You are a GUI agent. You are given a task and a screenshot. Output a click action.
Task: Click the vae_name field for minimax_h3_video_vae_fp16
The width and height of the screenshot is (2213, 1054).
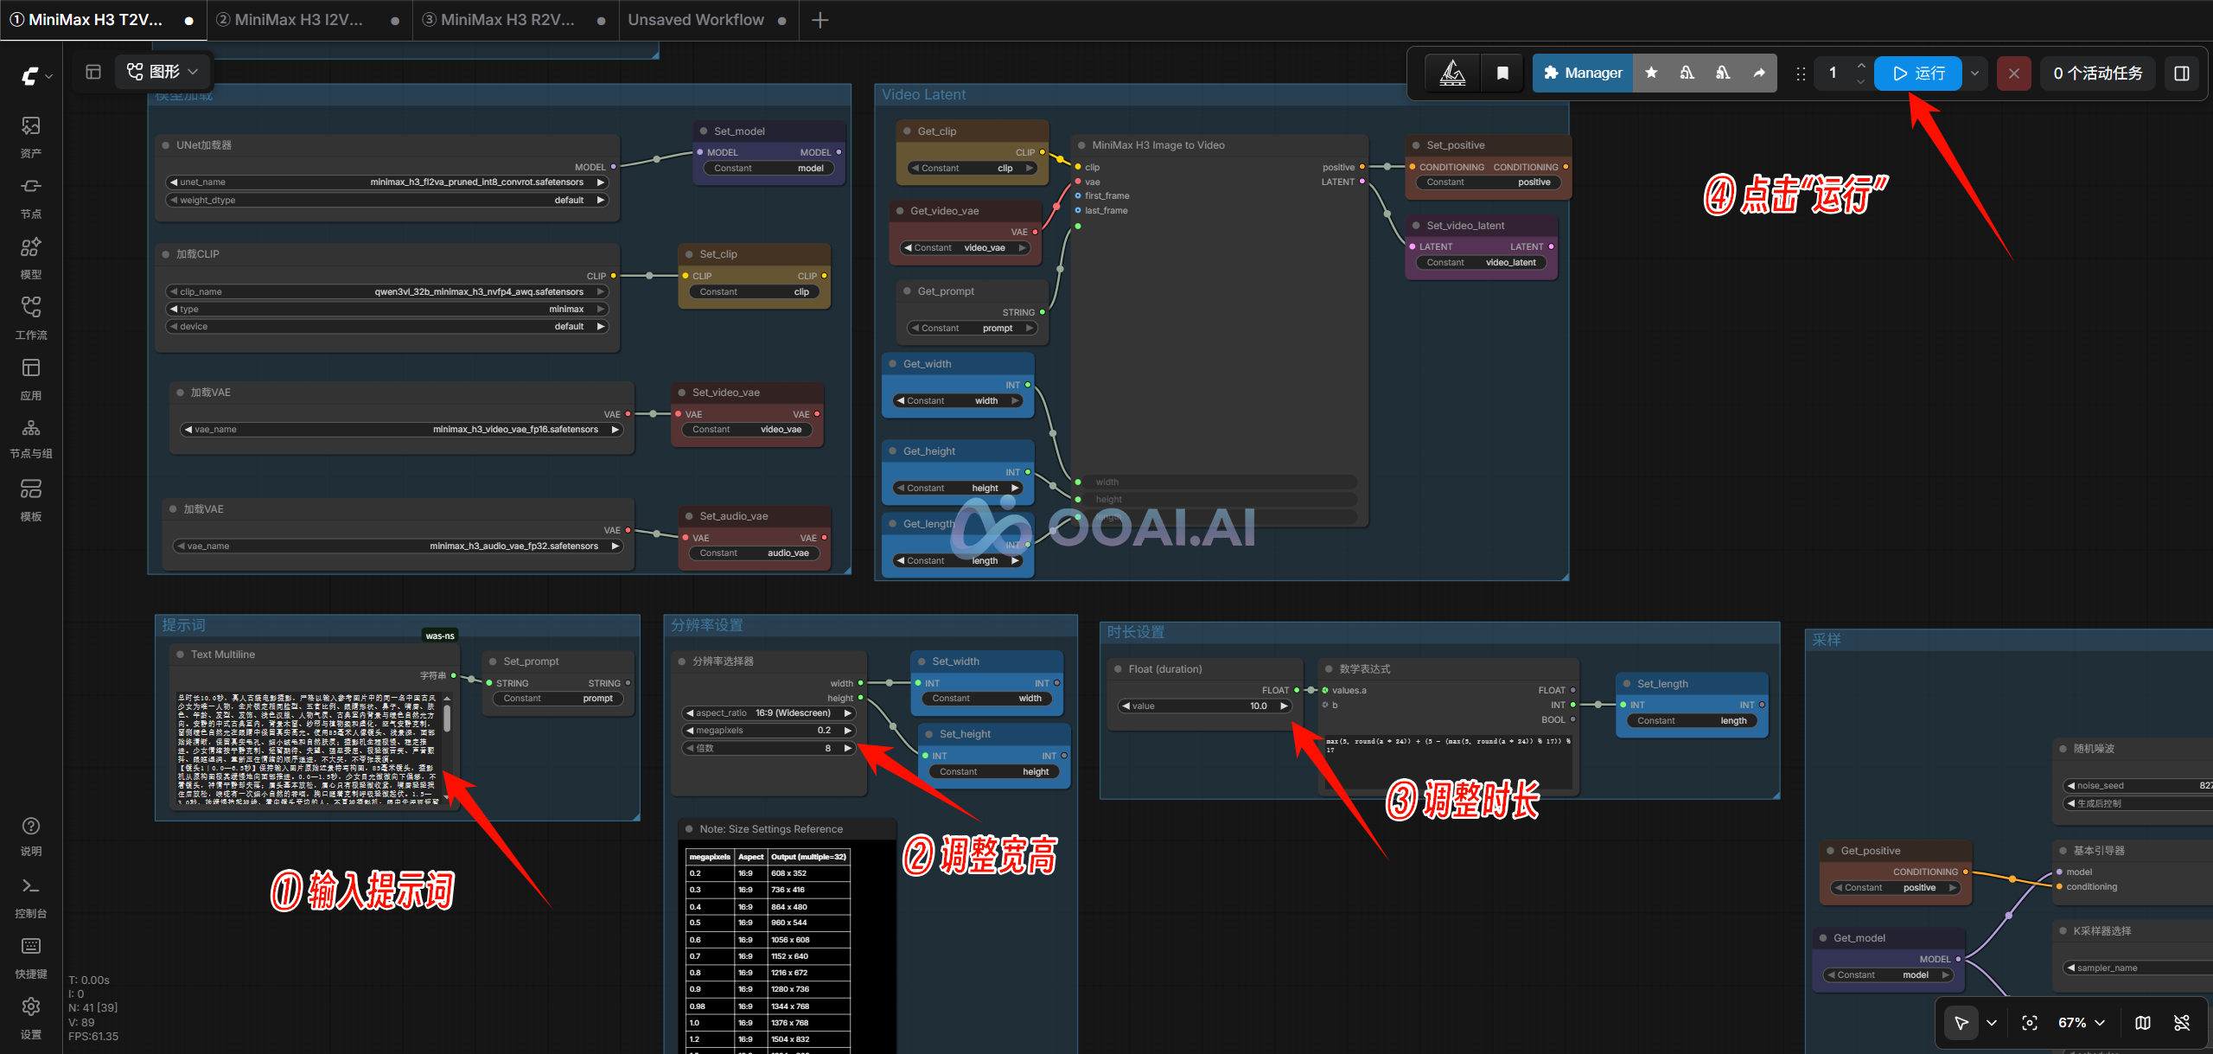402,430
